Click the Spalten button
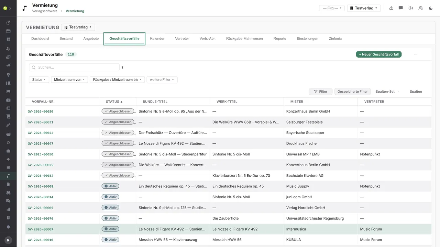 [416, 92]
